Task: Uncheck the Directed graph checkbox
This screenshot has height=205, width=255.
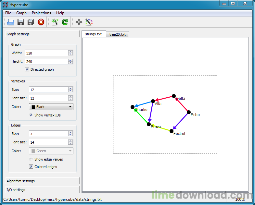Action: [x=27, y=69]
